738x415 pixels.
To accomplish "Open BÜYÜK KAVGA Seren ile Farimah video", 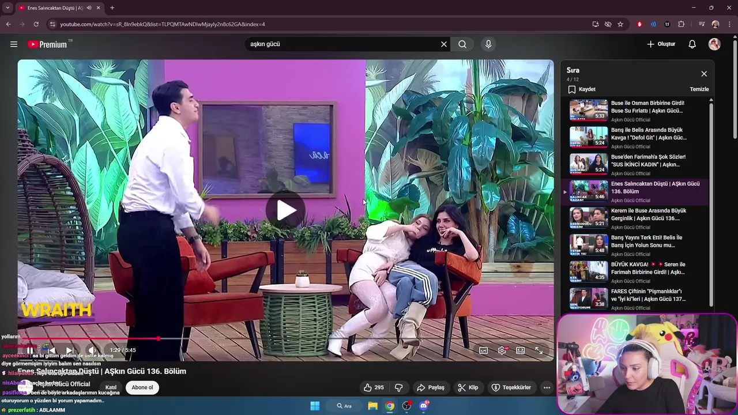I will (636, 272).
